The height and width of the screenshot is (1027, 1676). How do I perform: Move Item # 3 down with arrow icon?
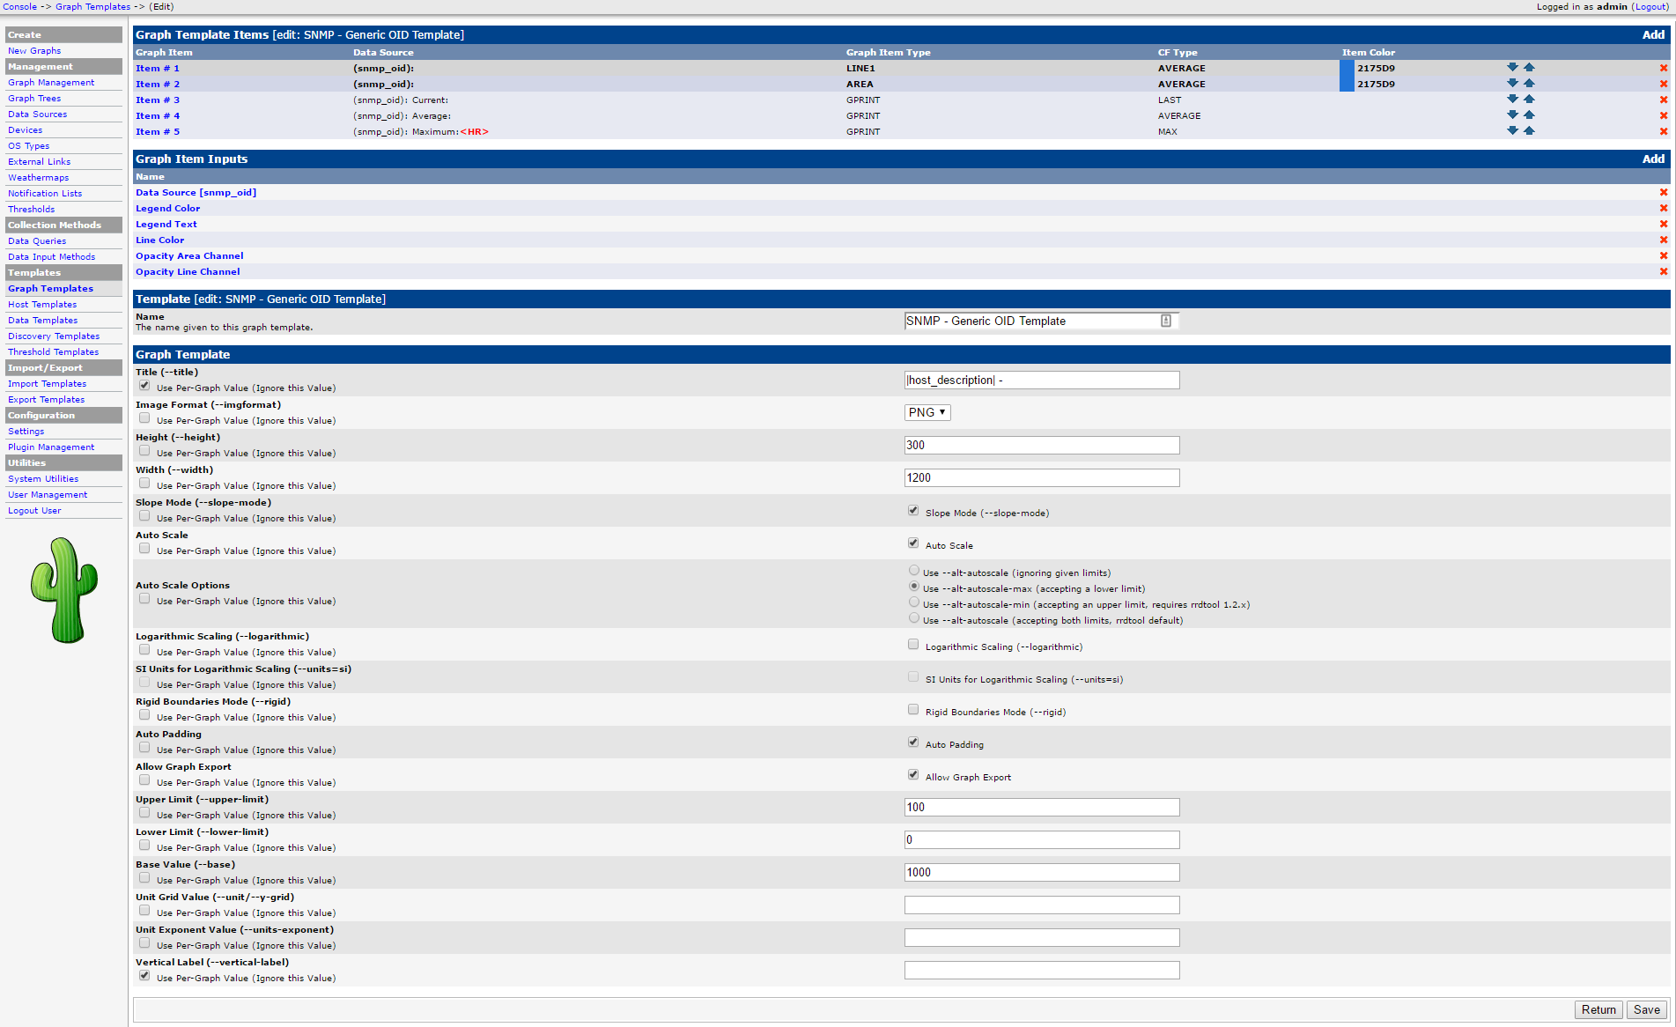pyautogui.click(x=1512, y=99)
